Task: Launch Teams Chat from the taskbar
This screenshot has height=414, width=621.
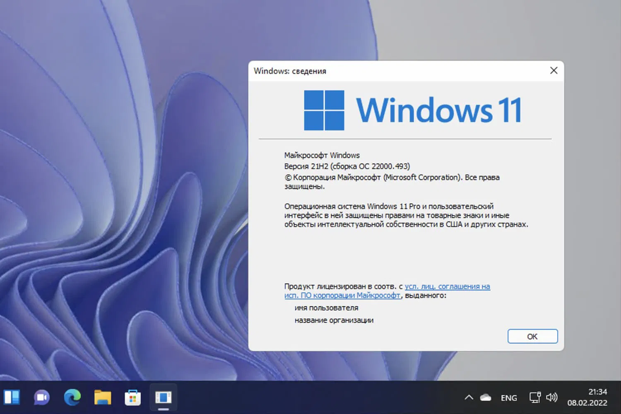Action: coord(41,397)
